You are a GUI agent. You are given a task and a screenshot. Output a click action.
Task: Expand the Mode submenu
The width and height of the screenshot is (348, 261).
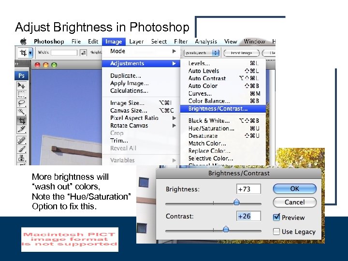[x=141, y=51]
